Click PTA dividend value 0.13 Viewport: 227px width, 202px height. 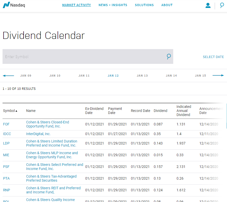(157, 179)
